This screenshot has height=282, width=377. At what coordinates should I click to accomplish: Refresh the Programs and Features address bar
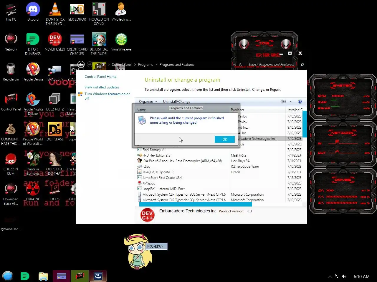point(240,65)
